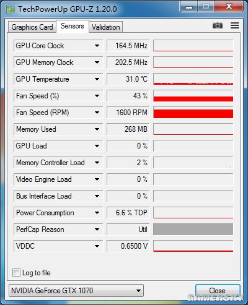This screenshot has height=305, width=248.
Task: Click the GPU-Z app icon in the title bar
Action: tap(11, 9)
